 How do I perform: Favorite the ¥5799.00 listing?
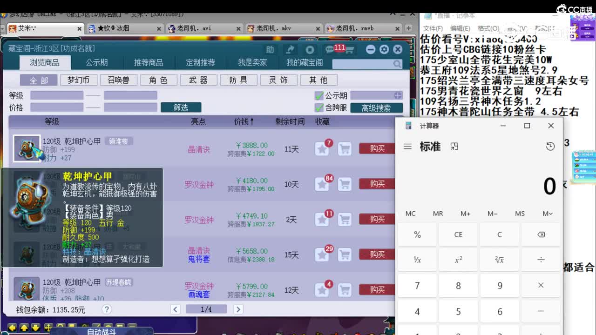(x=322, y=290)
